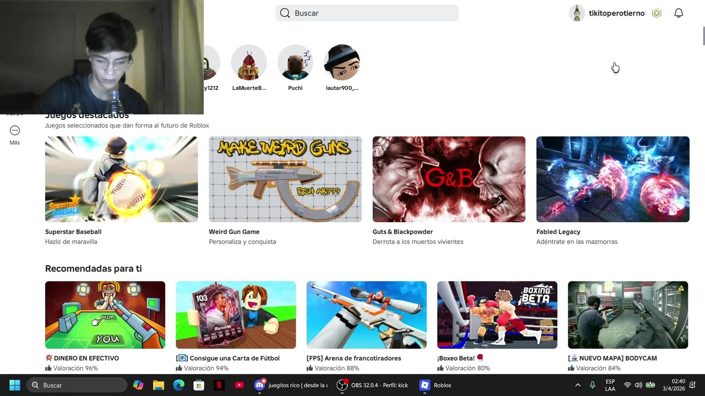Expand the hidden system tray icons

coord(578,385)
